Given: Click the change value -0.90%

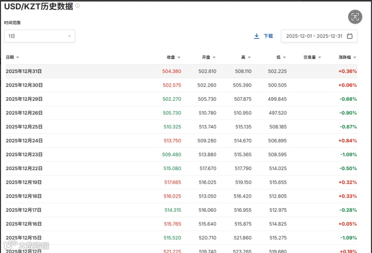Looking at the screenshot, I should tap(348, 113).
